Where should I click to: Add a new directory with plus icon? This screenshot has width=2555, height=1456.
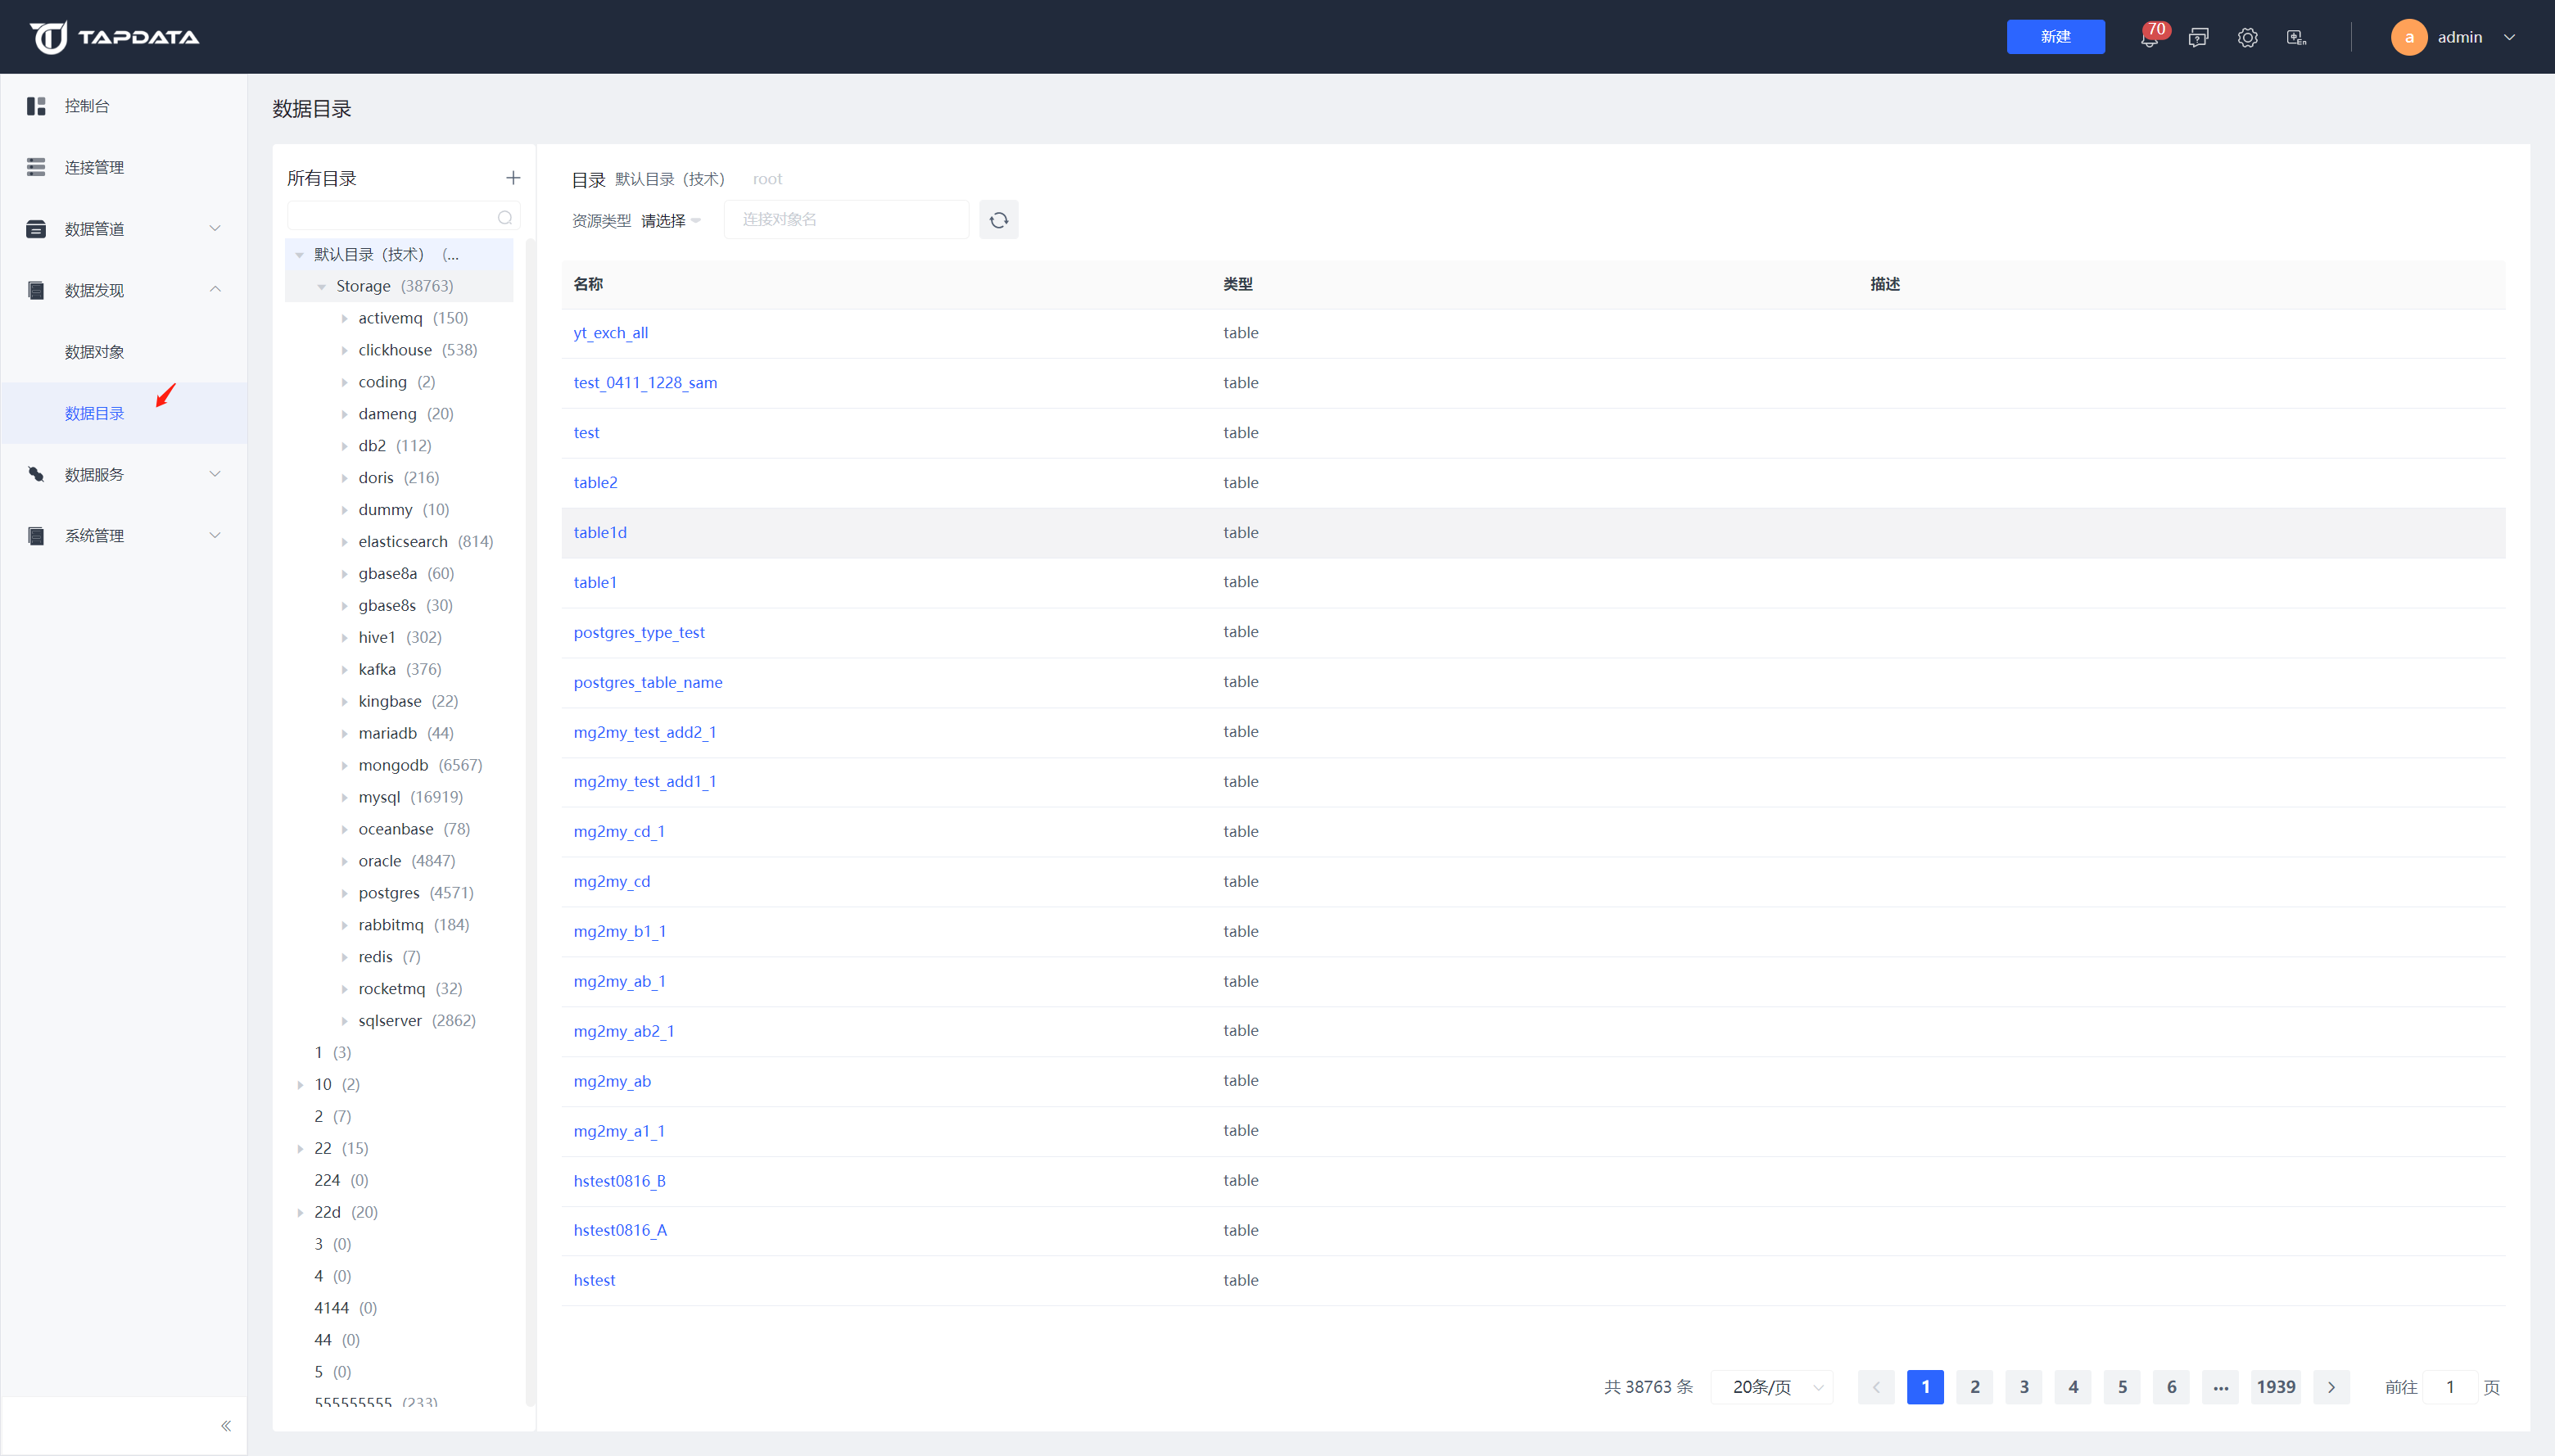coord(513,178)
